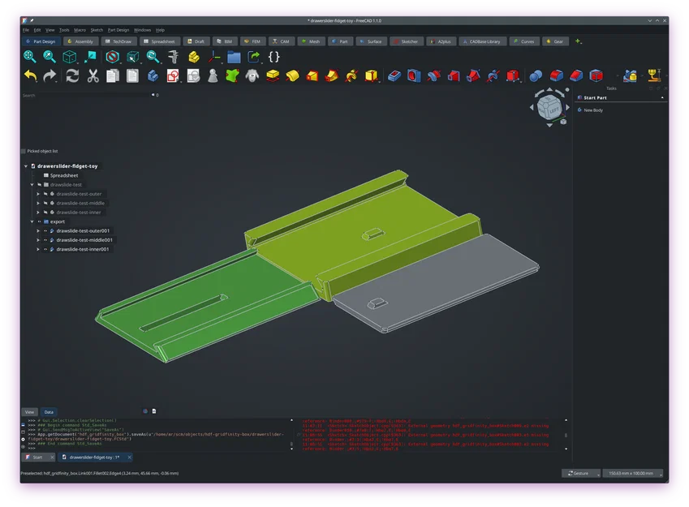The height and width of the screenshot is (507, 689).
Task: Select the Data property tab
Action: click(x=49, y=412)
